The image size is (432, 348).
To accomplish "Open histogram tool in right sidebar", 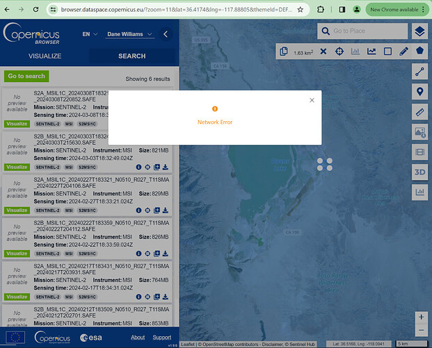I will [x=419, y=191].
